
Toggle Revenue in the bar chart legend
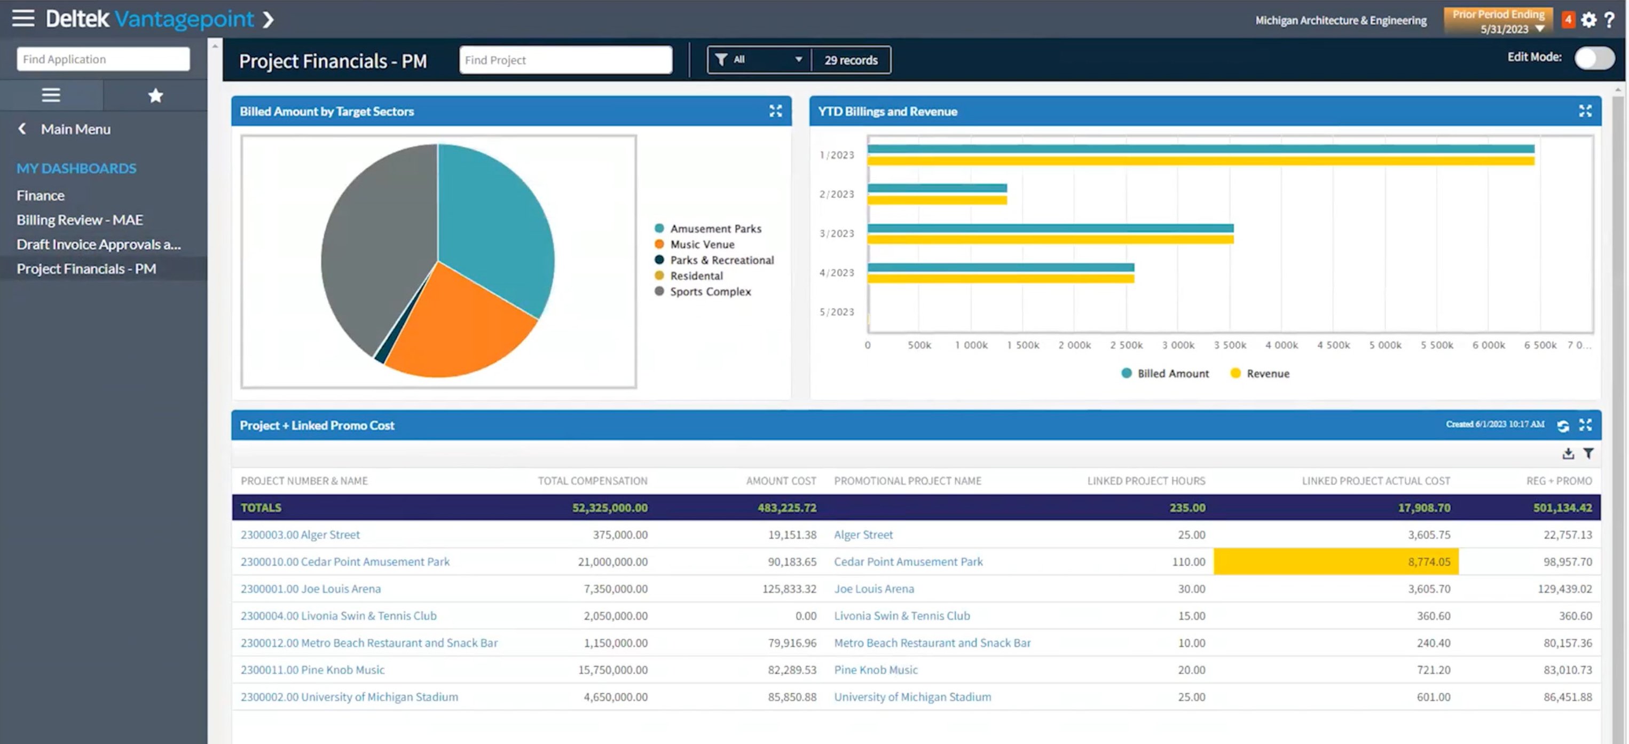(x=1260, y=373)
